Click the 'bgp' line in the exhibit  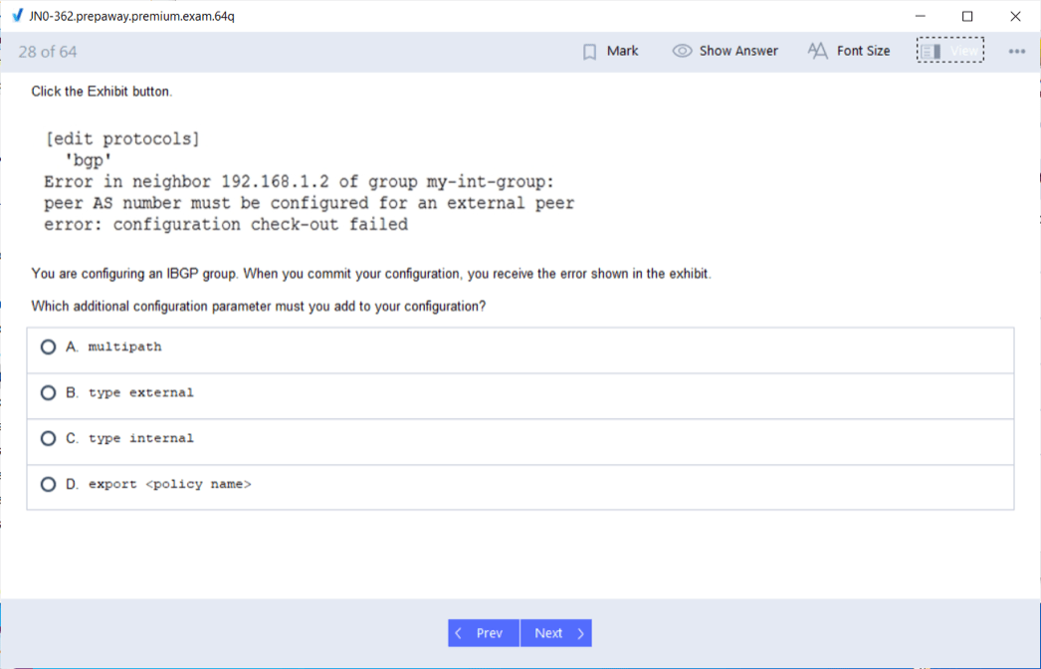pyautogui.click(x=89, y=160)
